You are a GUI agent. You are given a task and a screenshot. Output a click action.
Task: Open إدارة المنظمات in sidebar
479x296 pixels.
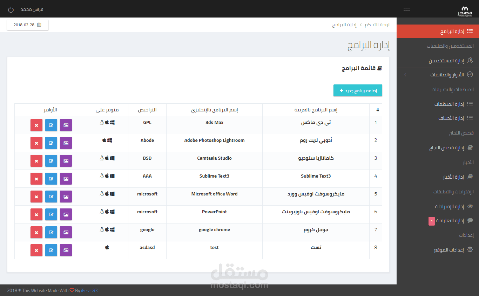[x=438, y=104]
